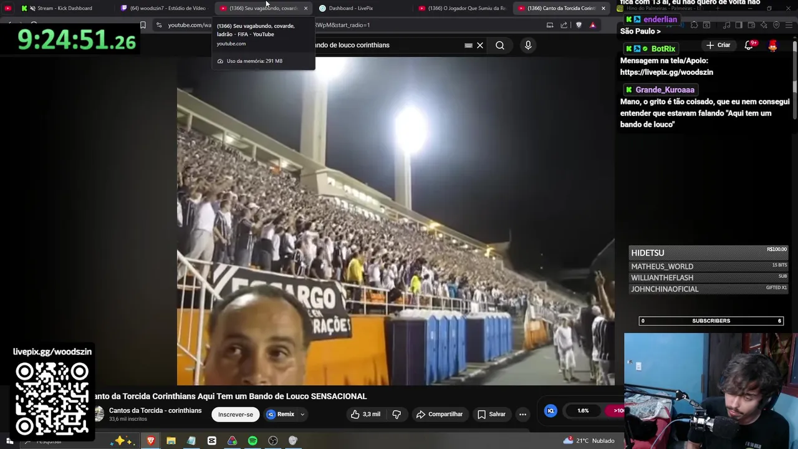Image resolution: width=798 pixels, height=449 pixels.
Task: Open pinned YouTube tab at far left
Action: pos(7,8)
